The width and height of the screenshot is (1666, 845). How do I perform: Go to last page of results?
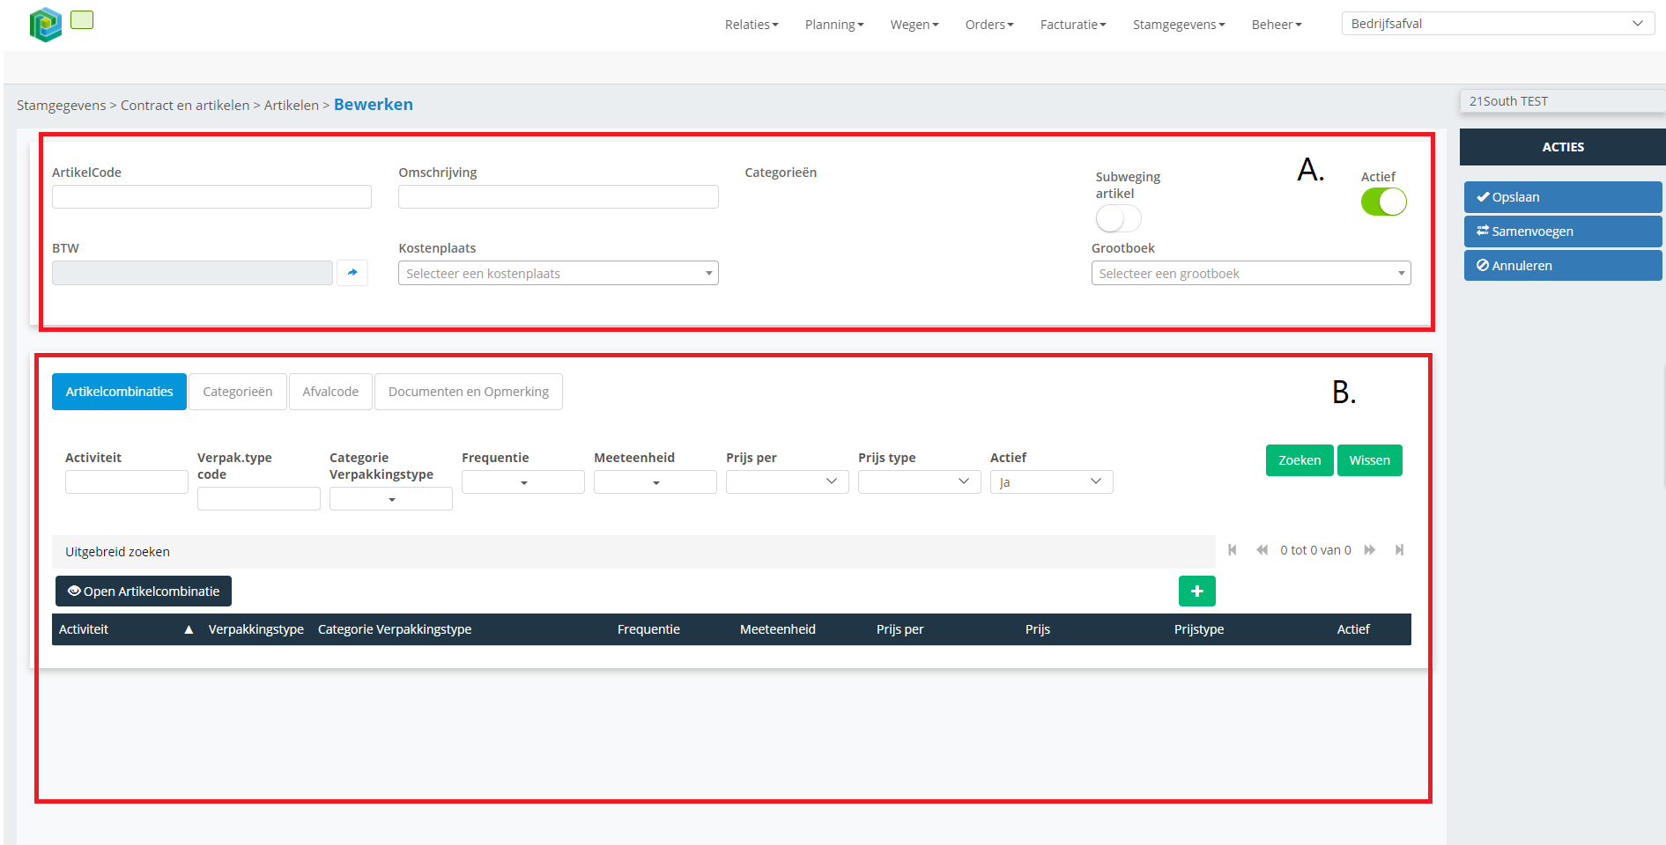click(1399, 550)
